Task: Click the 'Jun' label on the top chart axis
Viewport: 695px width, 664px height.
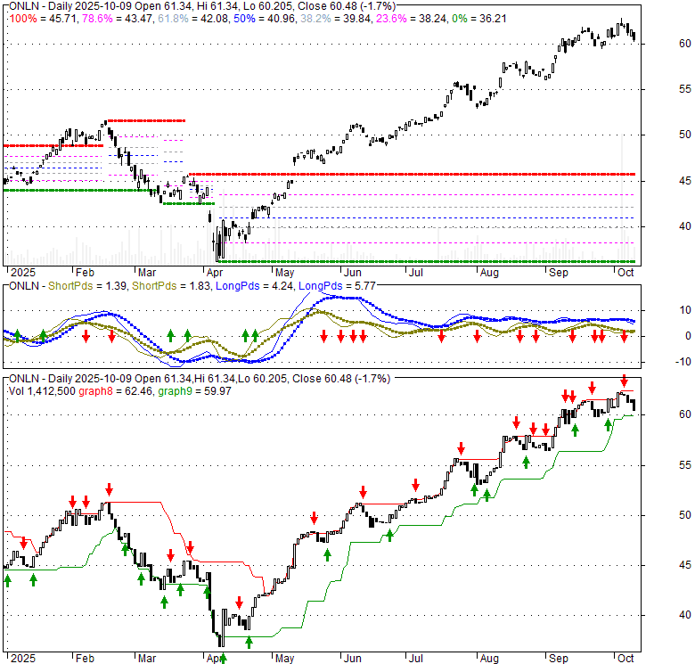Action: [x=352, y=272]
